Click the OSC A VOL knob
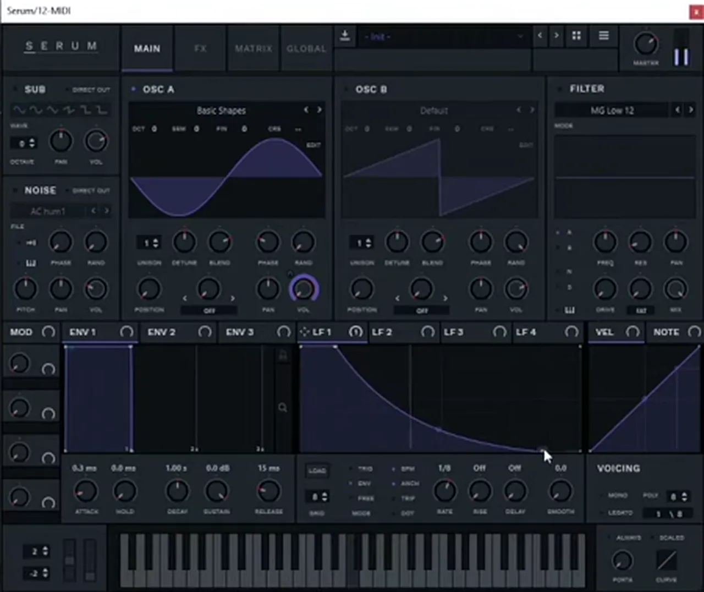The width and height of the screenshot is (704, 592). click(304, 289)
